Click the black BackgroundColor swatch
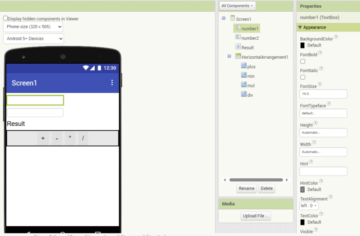Image resolution: width=360 pixels, height=236 pixels. 303,45
